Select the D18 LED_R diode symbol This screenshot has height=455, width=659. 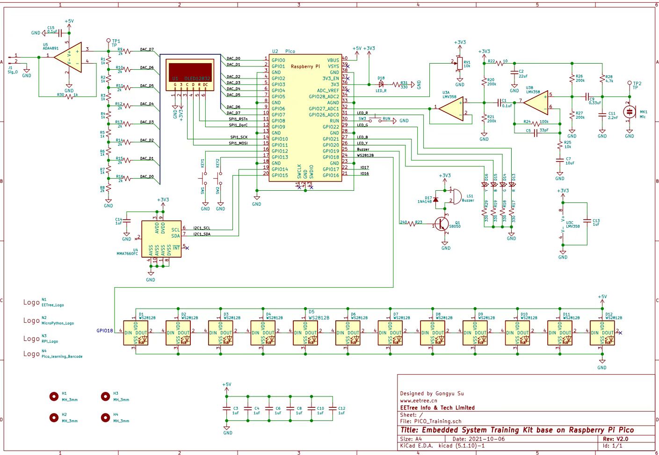(x=381, y=84)
